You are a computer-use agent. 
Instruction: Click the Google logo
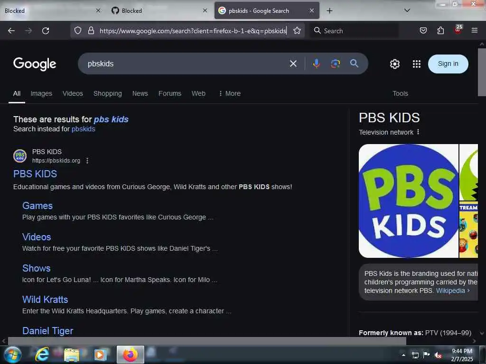pos(34,64)
